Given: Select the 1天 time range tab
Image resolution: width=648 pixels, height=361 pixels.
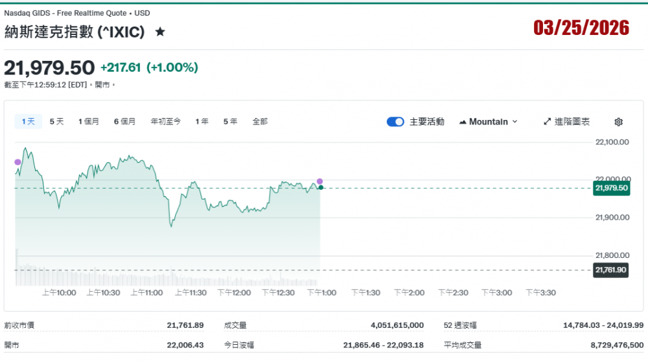Looking at the screenshot, I should [28, 121].
